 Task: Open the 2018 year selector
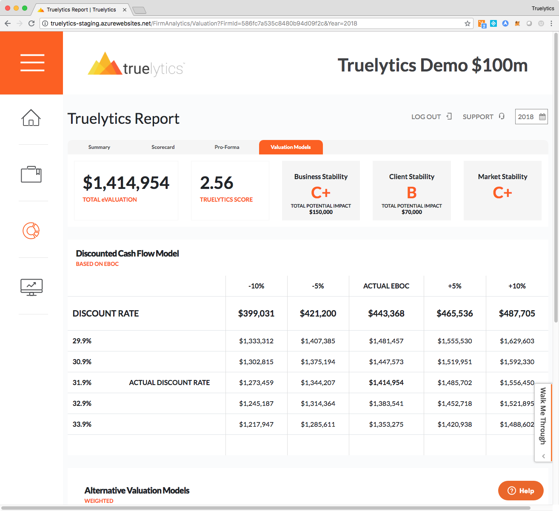[531, 117]
